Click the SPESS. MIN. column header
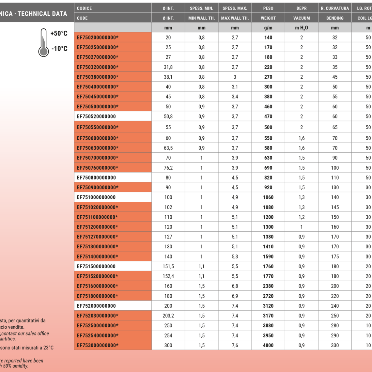Image resolution: width=372 pixels, height=372 pixels. (x=201, y=8)
